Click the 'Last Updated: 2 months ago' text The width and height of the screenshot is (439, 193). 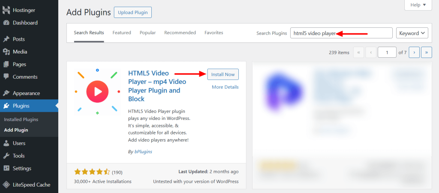(x=208, y=172)
